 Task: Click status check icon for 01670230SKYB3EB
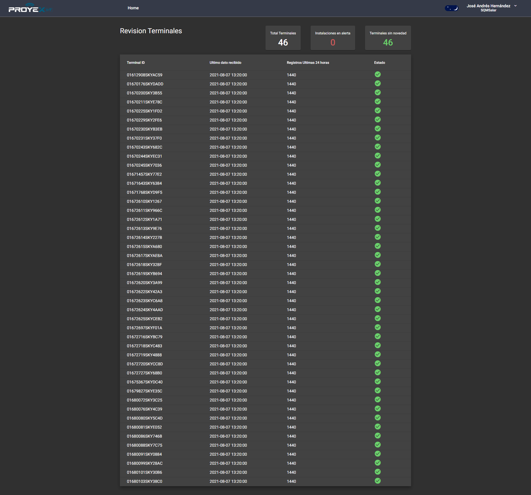pyautogui.click(x=378, y=128)
